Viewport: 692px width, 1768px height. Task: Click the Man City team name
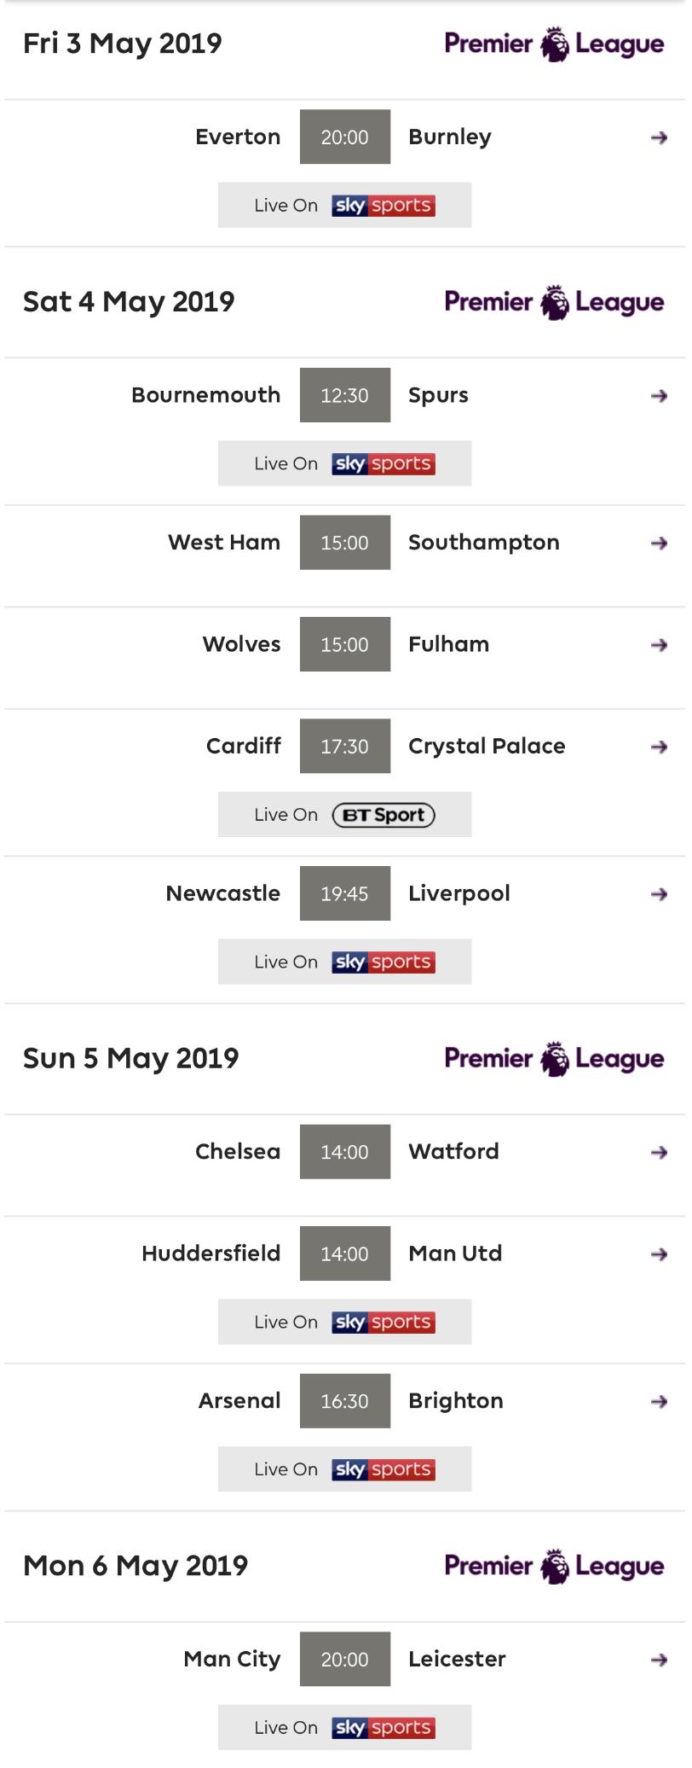click(232, 1659)
